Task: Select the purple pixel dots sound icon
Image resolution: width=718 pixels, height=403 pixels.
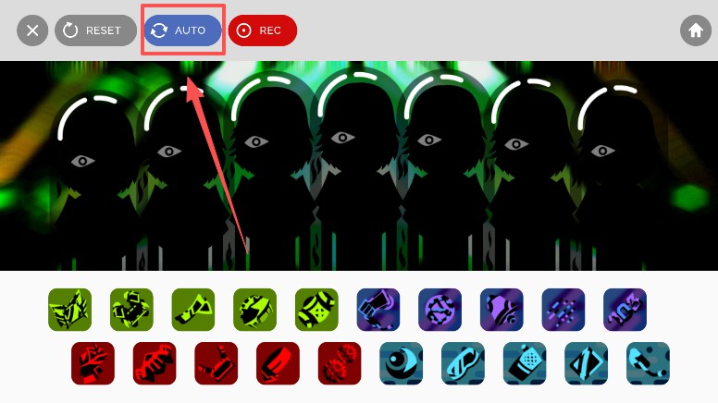Action: click(563, 310)
